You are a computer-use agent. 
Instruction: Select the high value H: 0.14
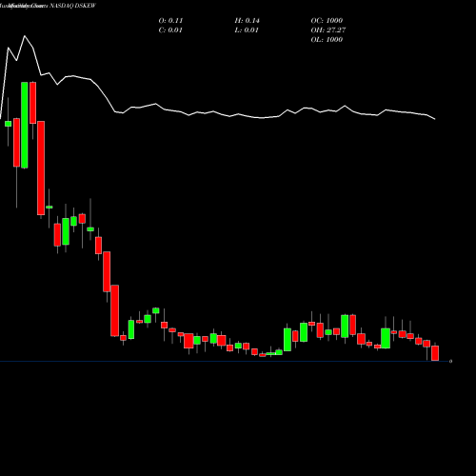click(247, 20)
